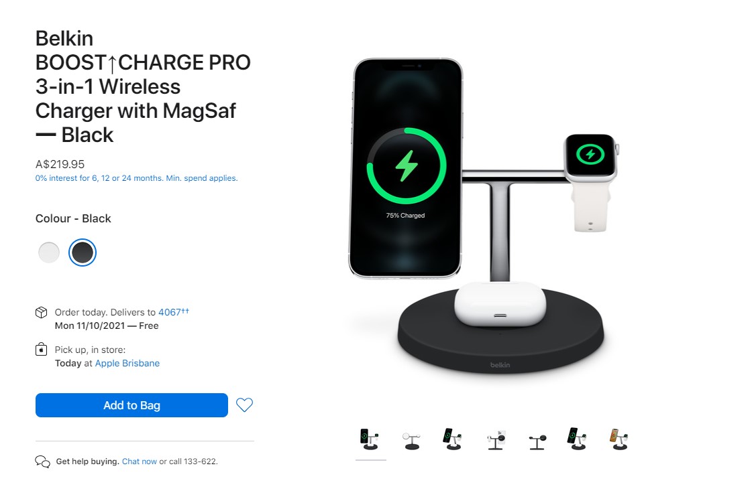Viewport: 748px width, 499px height.
Task: View the third angled product thumbnail
Action: click(x=453, y=439)
